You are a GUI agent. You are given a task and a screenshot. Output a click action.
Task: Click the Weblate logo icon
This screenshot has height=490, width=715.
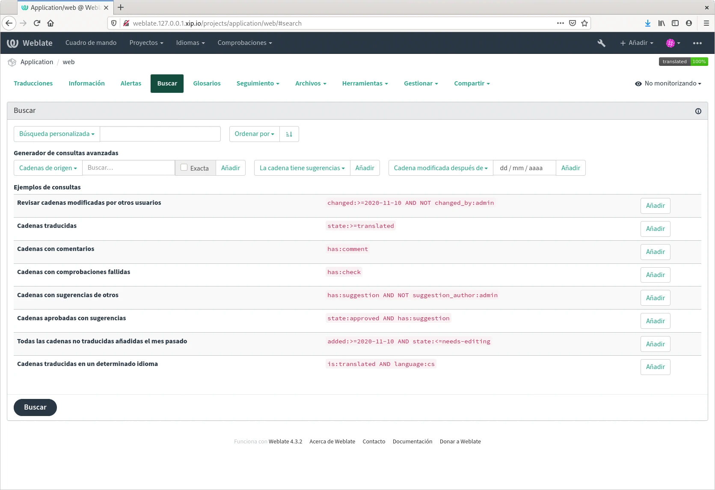(12, 43)
